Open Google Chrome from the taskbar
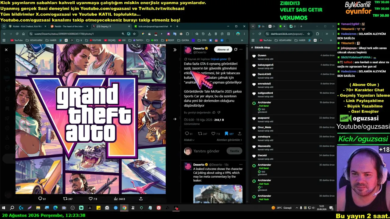Image resolution: width=390 pixels, height=219 pixels. [124, 208]
